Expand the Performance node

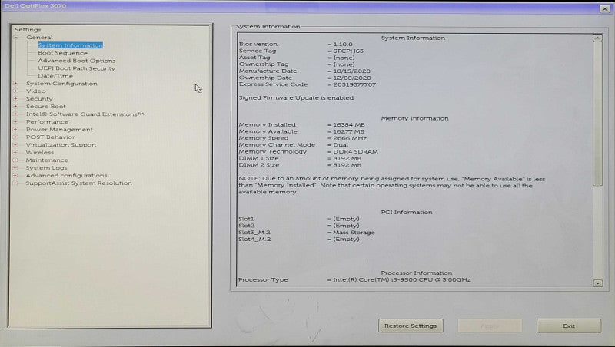[16, 122]
